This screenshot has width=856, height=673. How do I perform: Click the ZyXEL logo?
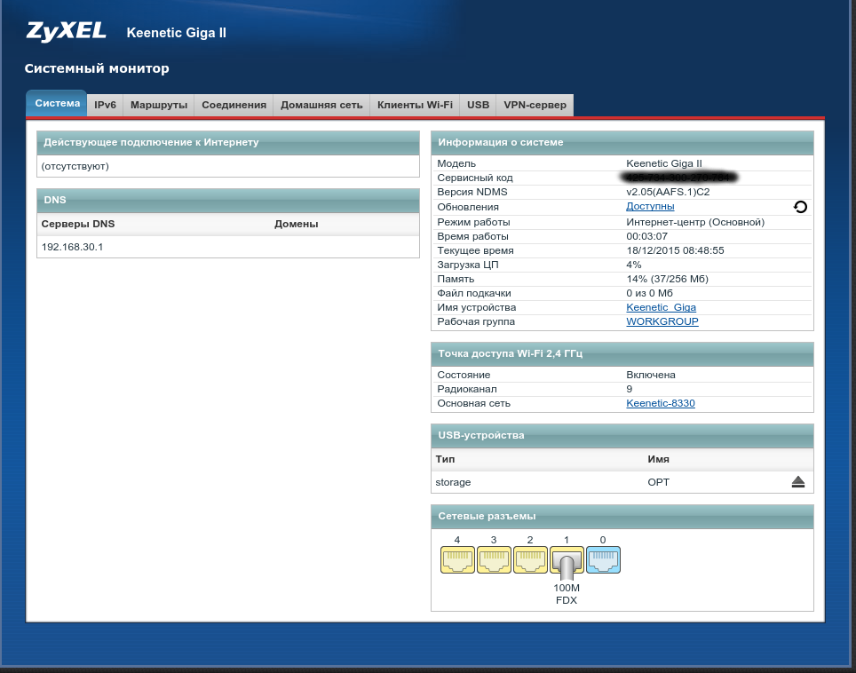pyautogui.click(x=66, y=32)
